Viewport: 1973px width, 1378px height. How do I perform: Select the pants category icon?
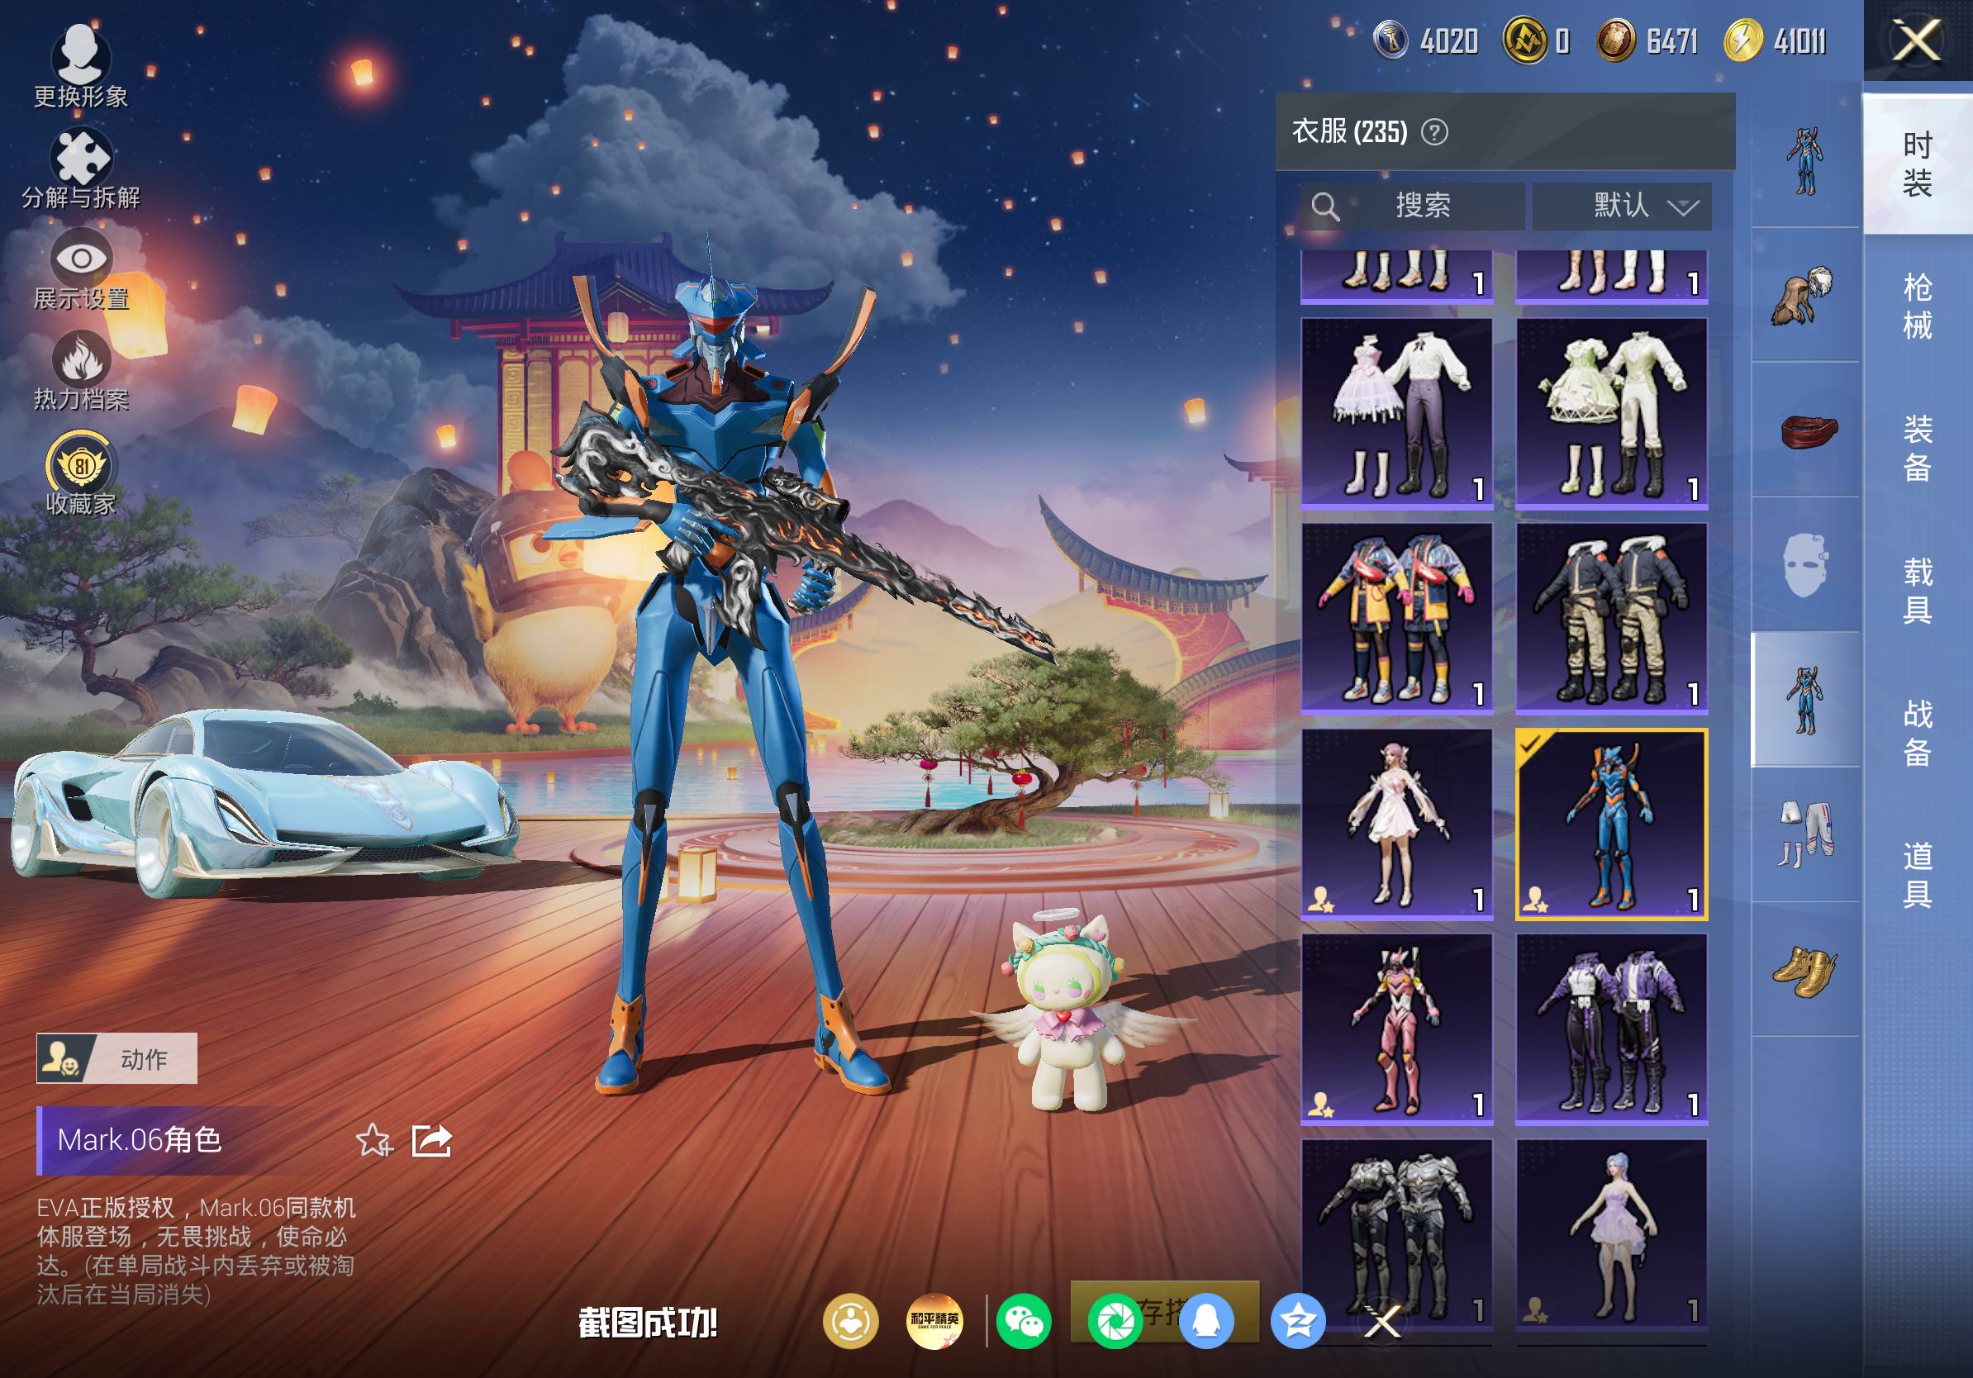point(1804,834)
